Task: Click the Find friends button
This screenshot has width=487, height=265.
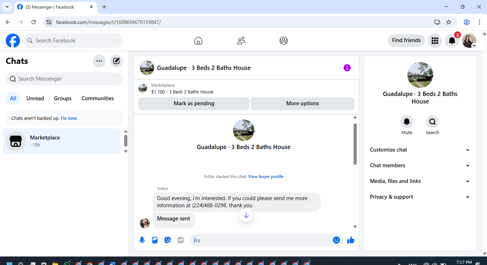Action: (x=406, y=40)
